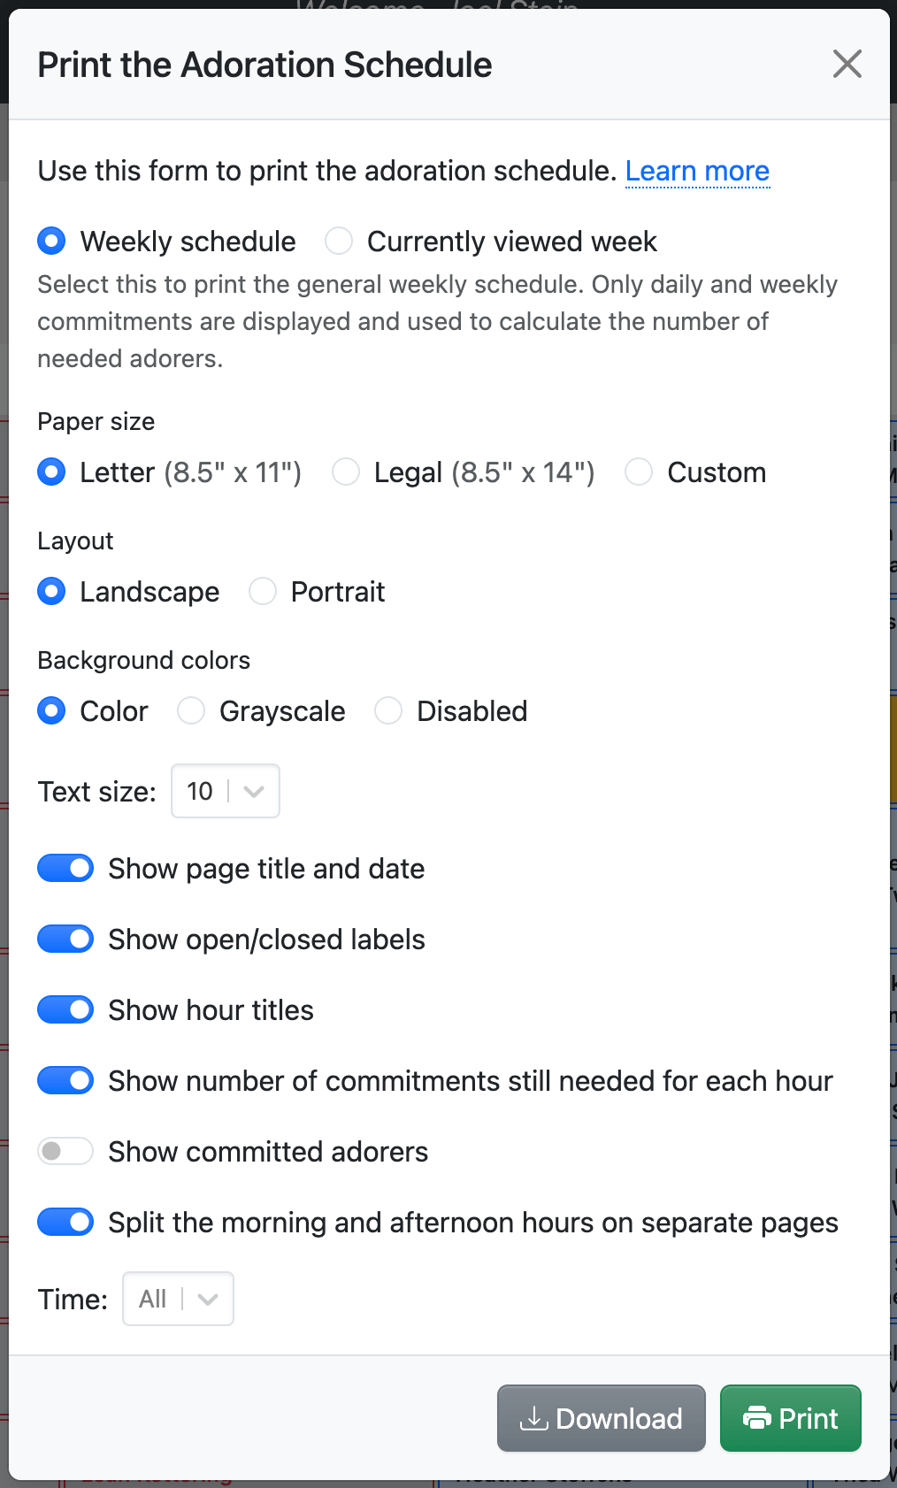Turn off Show hour titles
Viewport: 897px width, 1488px height.
click(65, 1009)
